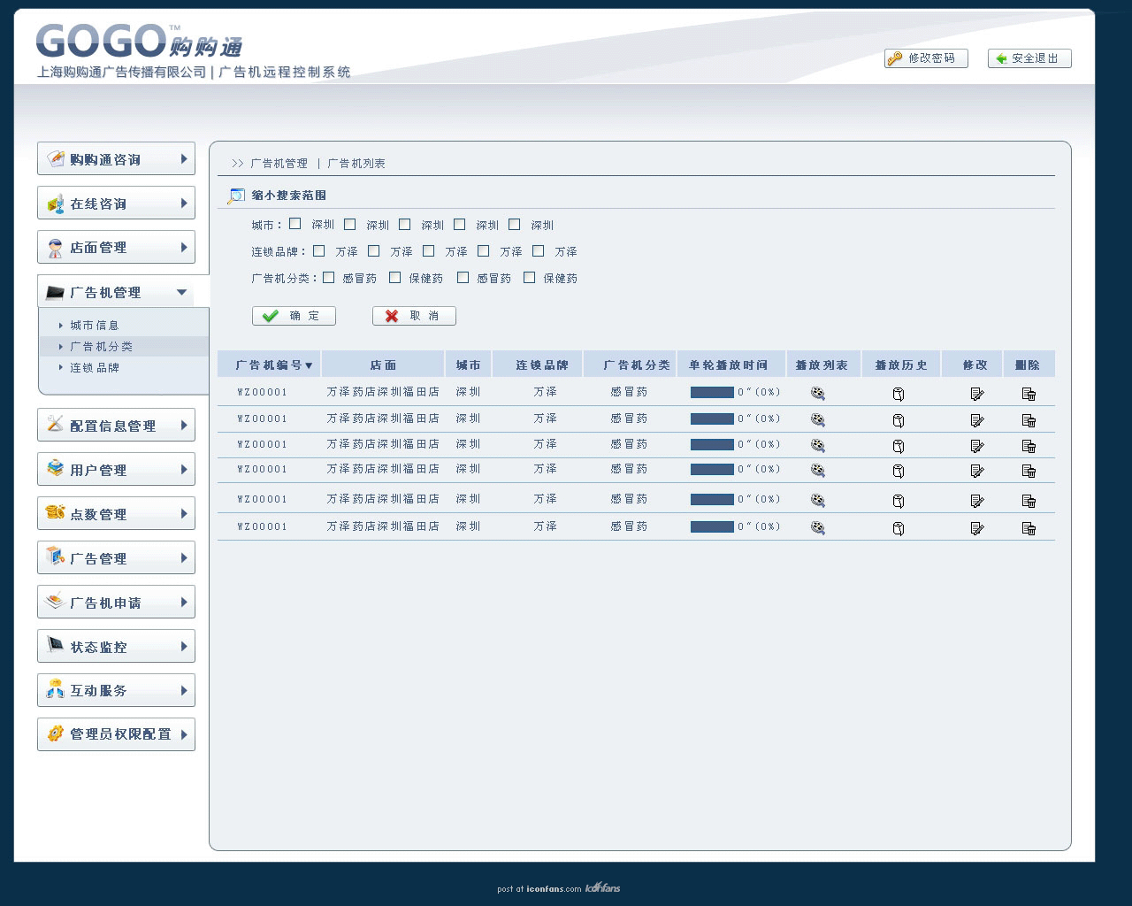Click the 安全退出 button
The width and height of the screenshot is (1132, 906).
(1029, 58)
